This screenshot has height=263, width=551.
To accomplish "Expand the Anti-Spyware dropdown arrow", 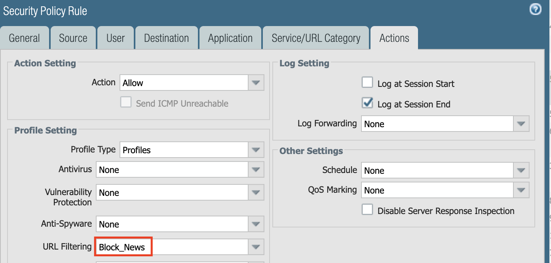I will click(256, 224).
